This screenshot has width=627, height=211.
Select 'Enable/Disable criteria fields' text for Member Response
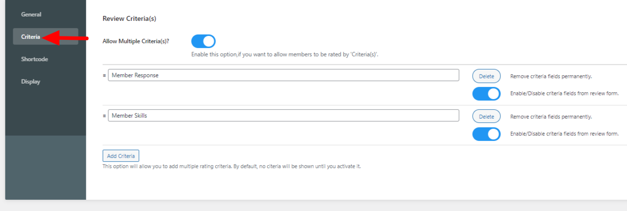(564, 93)
